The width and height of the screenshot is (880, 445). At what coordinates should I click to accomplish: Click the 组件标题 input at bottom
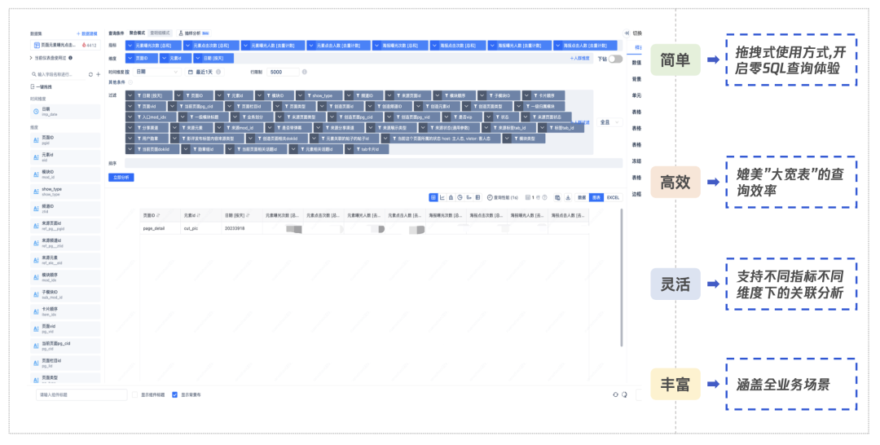tap(82, 395)
